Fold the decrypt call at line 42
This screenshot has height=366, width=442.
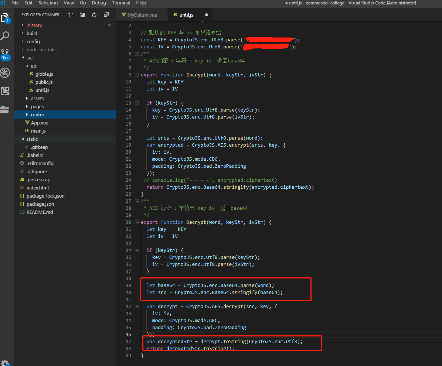click(x=137, y=307)
